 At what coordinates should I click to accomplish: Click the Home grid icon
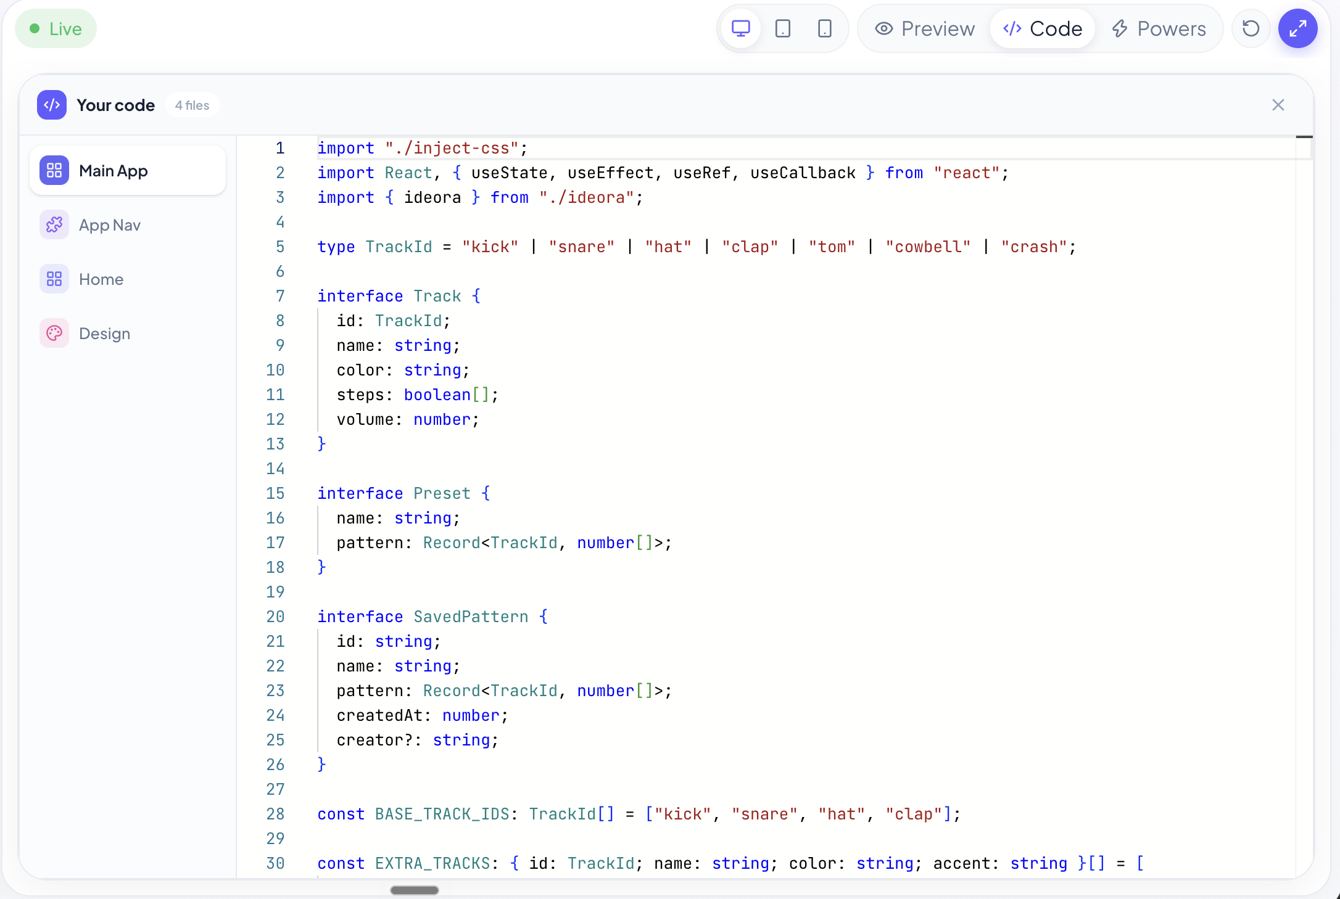click(x=54, y=279)
